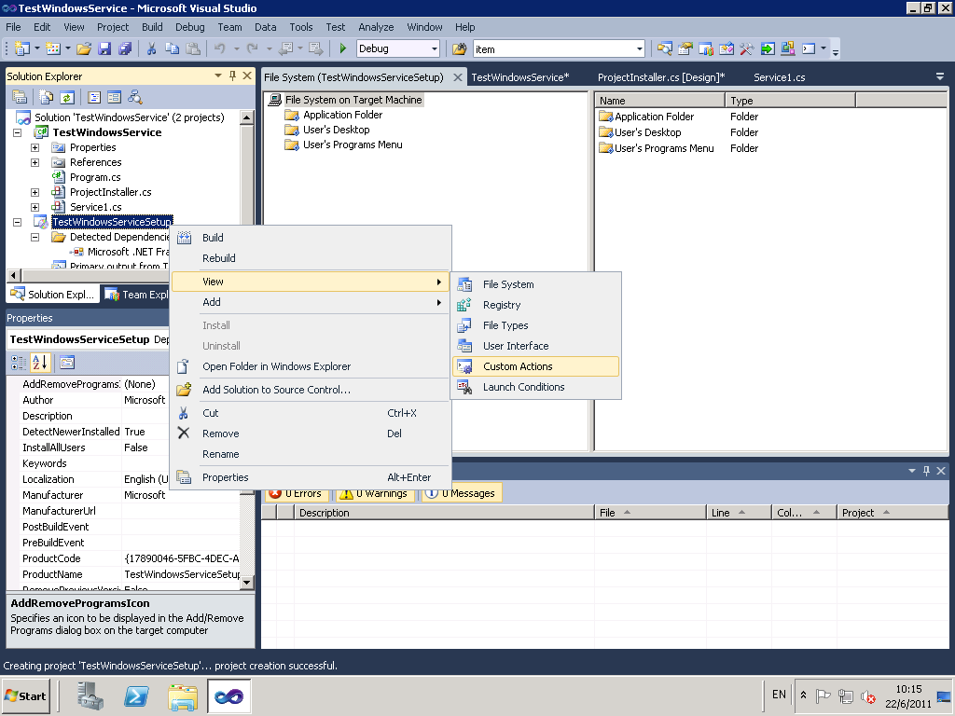Click the Save All toolbar icon

point(125,48)
